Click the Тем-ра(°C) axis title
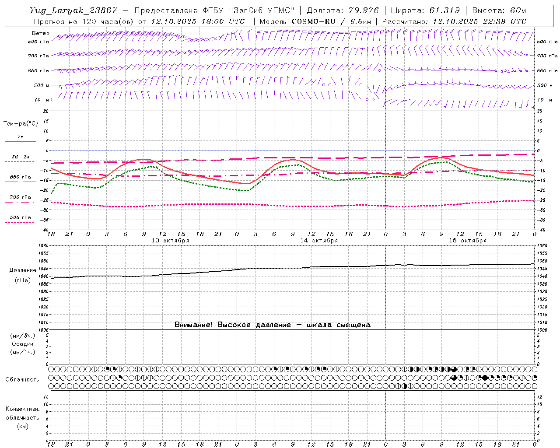The image size is (560, 448). 21,123
